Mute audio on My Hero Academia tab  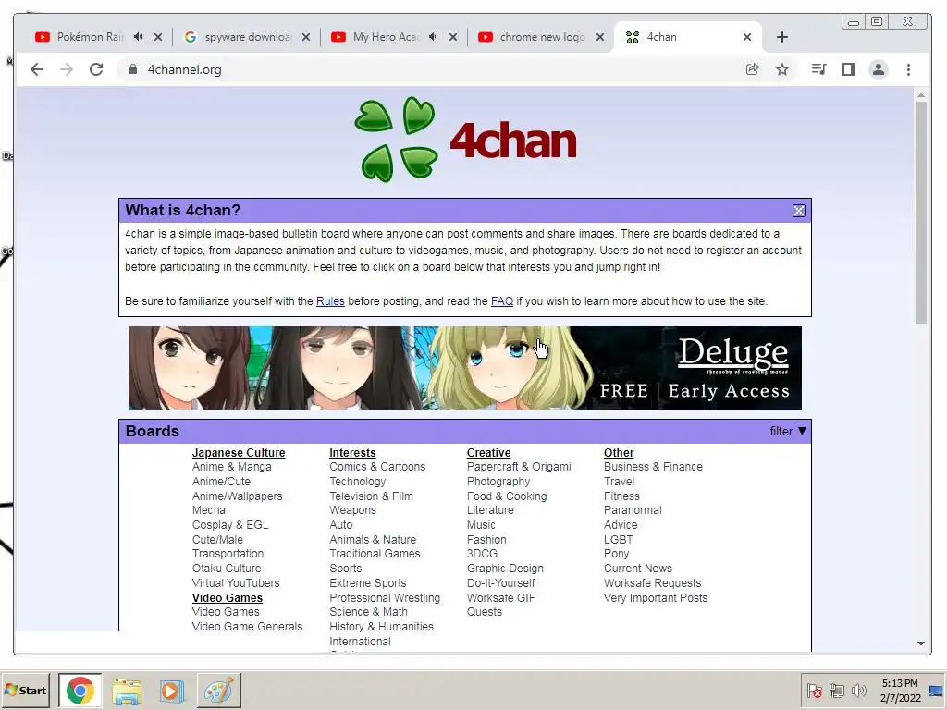433,37
